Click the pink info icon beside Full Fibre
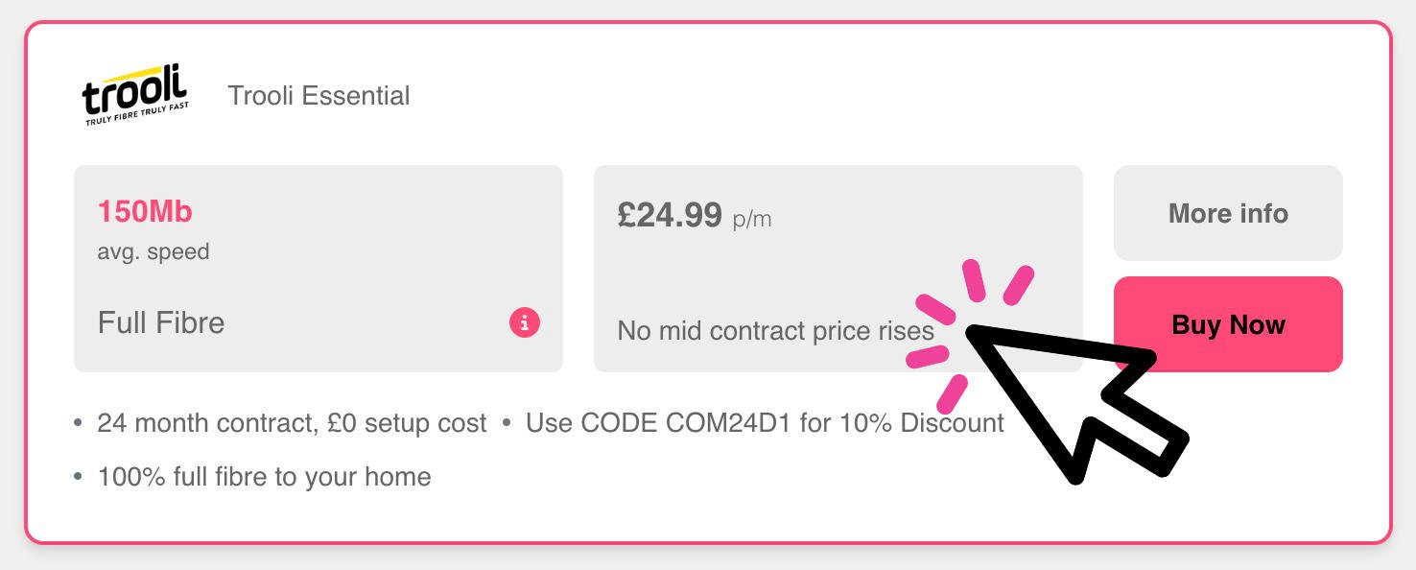The image size is (1416, 570). point(525,322)
